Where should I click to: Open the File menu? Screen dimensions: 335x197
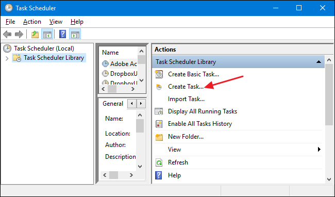[10, 22]
